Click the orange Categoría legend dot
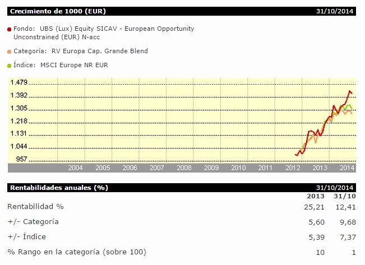Viewport: 365px width, 265px height. click(x=10, y=52)
